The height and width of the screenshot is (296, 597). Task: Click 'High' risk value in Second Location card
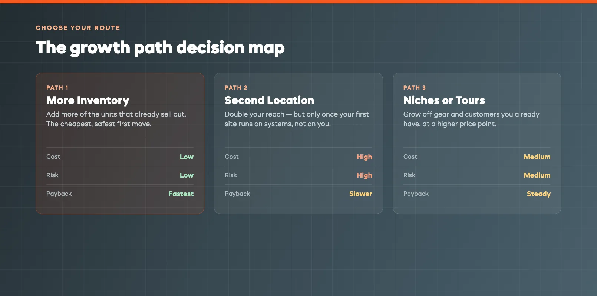[x=365, y=175]
